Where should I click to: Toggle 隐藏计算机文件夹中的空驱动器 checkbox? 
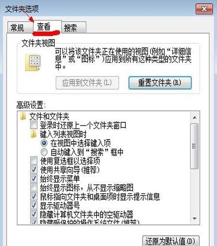pos(34,214)
